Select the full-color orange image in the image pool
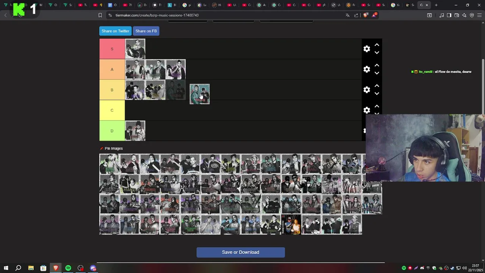Image resolution: width=485 pixels, height=273 pixels. pos(291,224)
